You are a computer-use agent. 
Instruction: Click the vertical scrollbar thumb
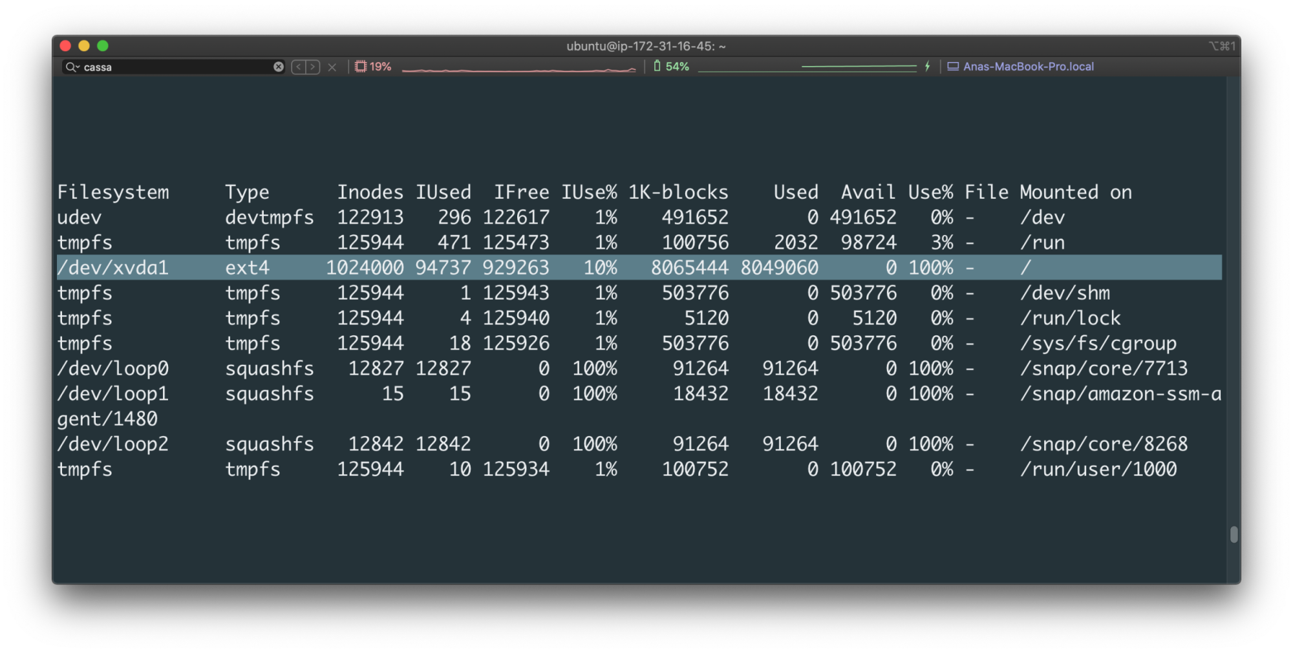[1234, 534]
